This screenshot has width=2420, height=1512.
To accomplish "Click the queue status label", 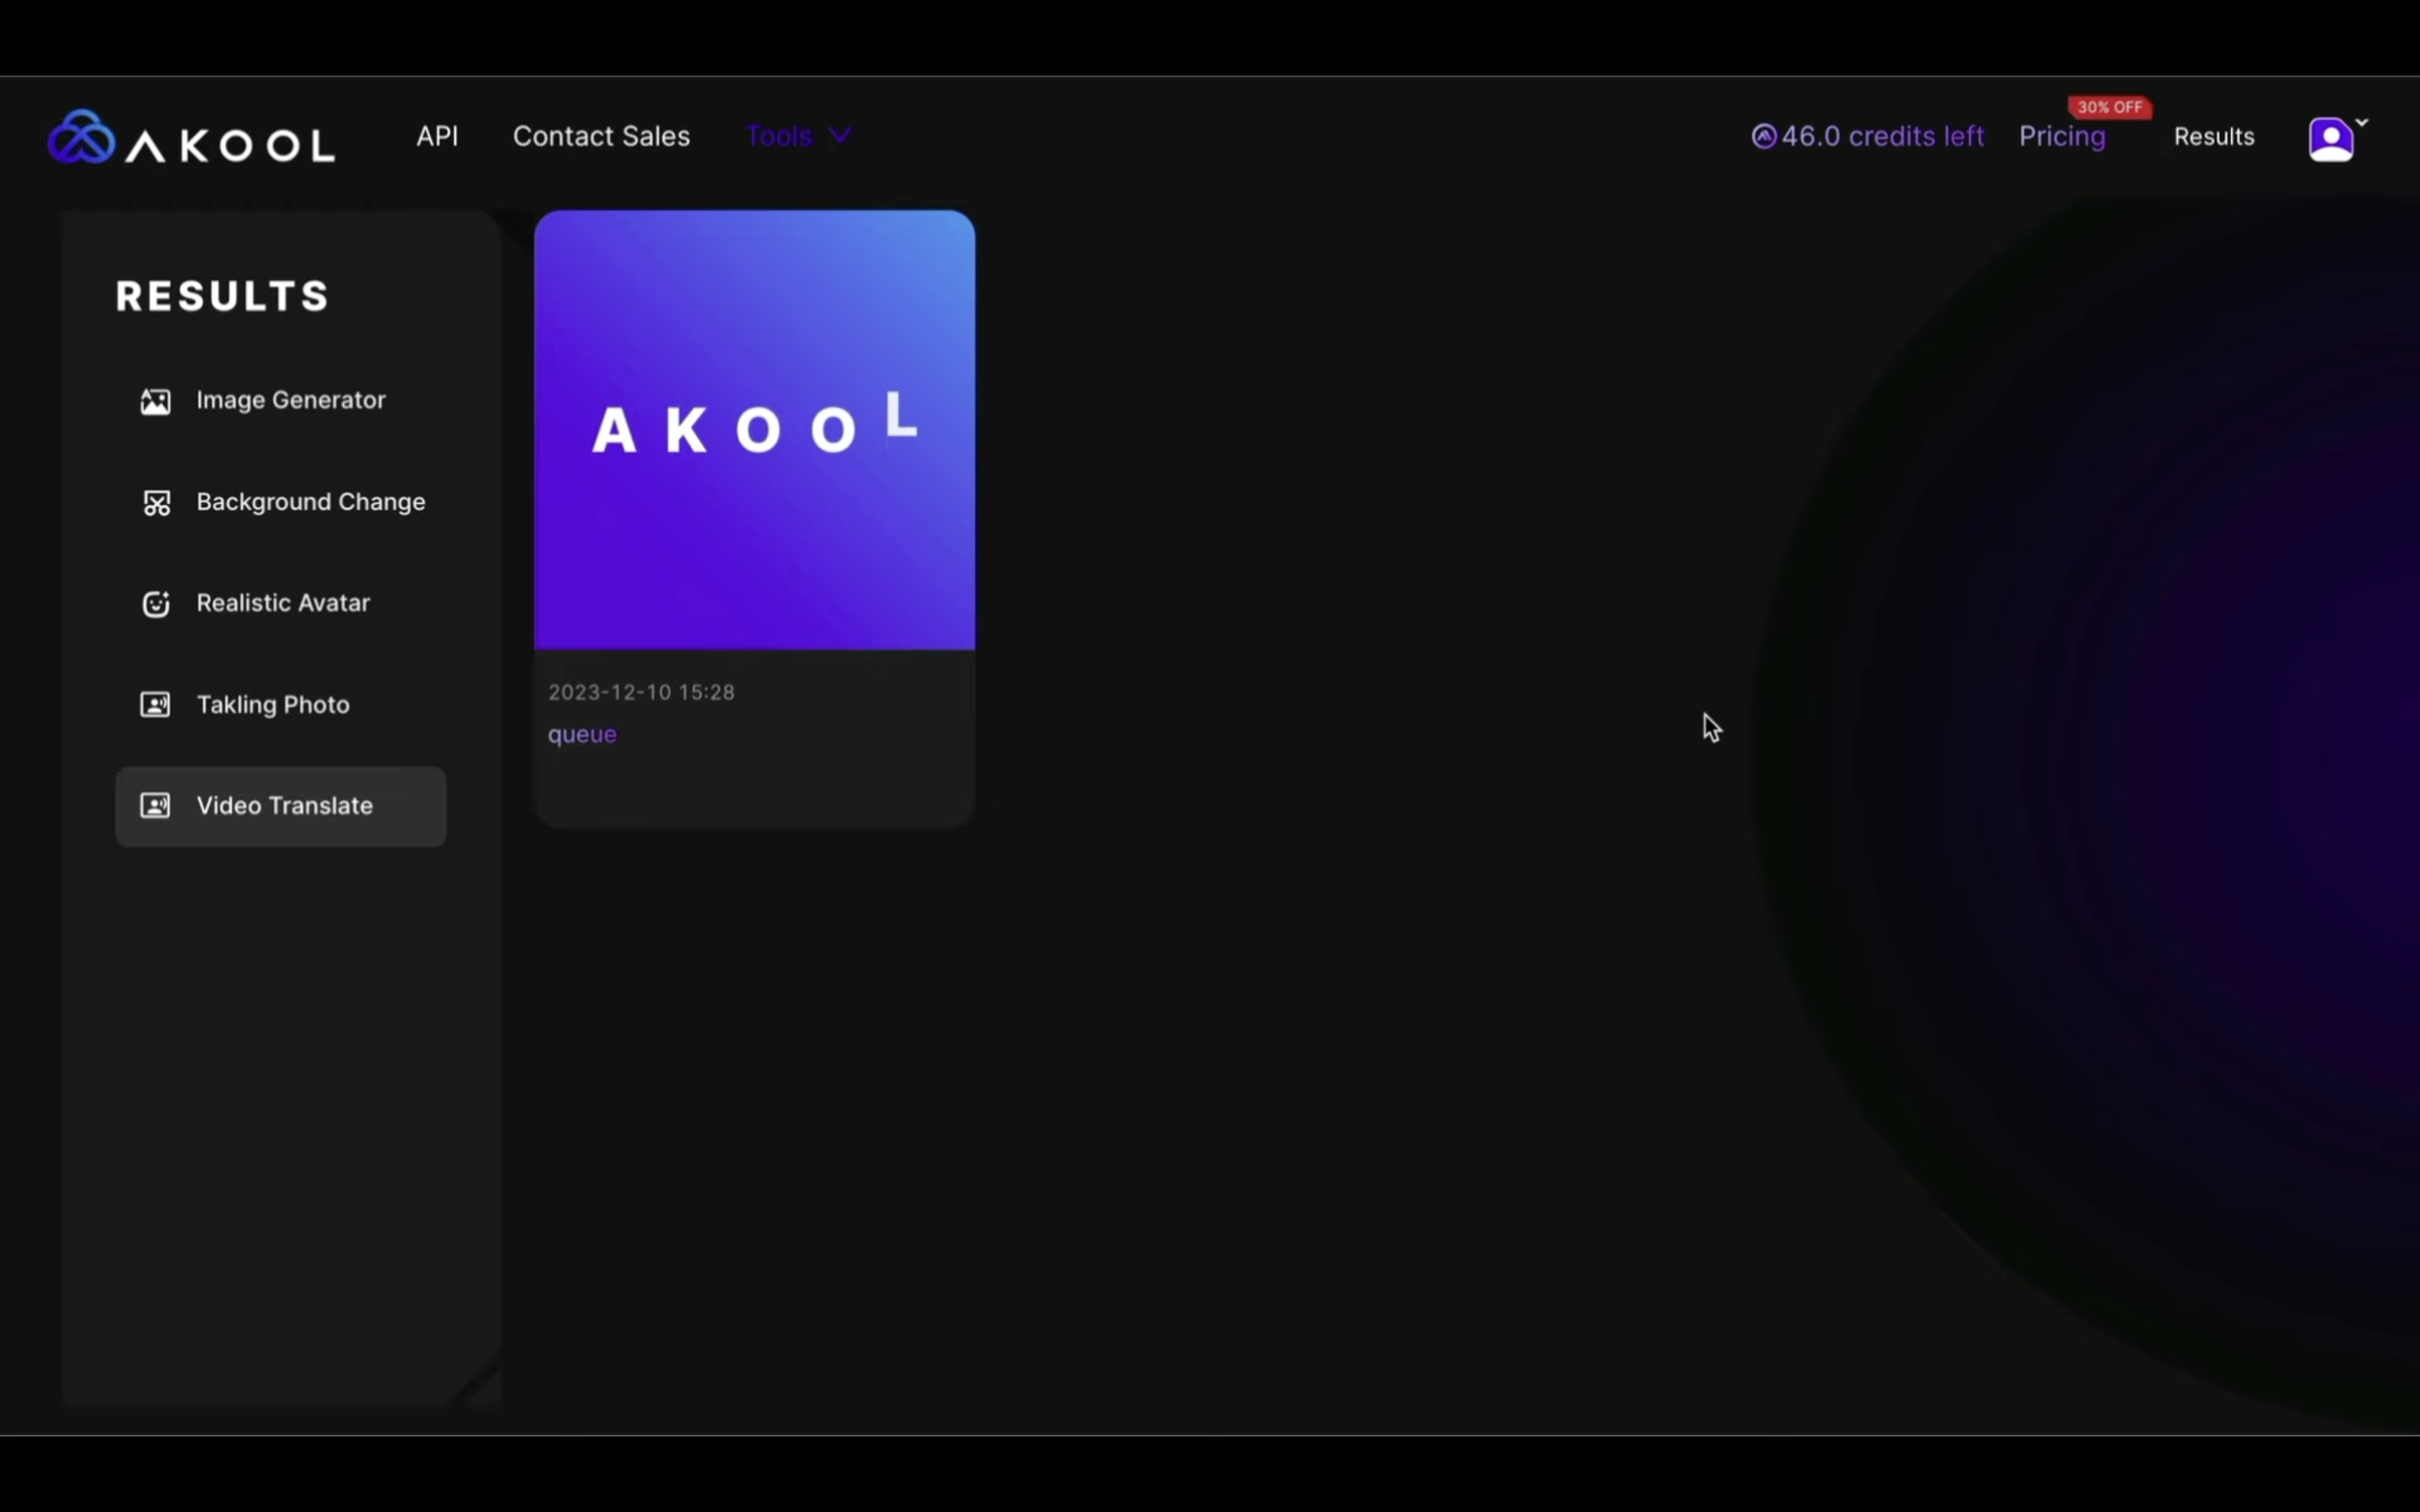I will [582, 735].
